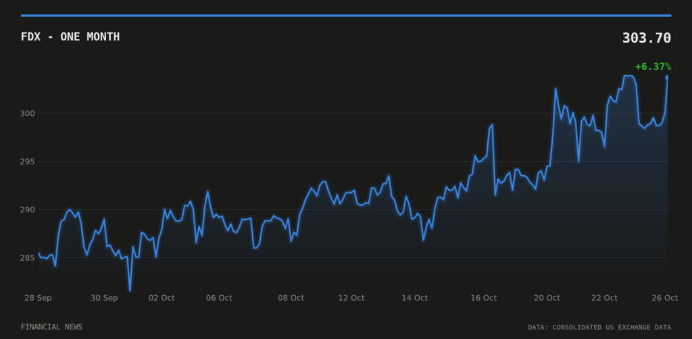Click the 12 Oct date label
Viewport: 692px width, 339px height.
click(x=351, y=298)
